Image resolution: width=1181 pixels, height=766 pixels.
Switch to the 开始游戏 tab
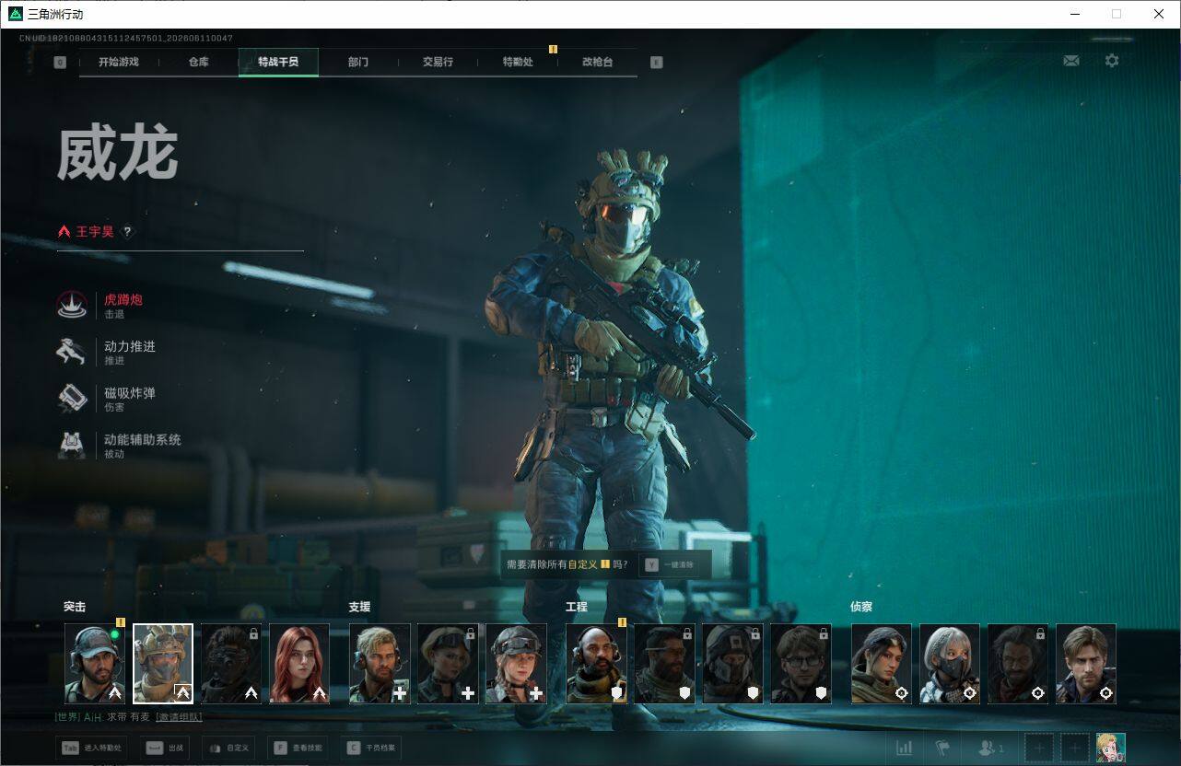pyautogui.click(x=119, y=62)
